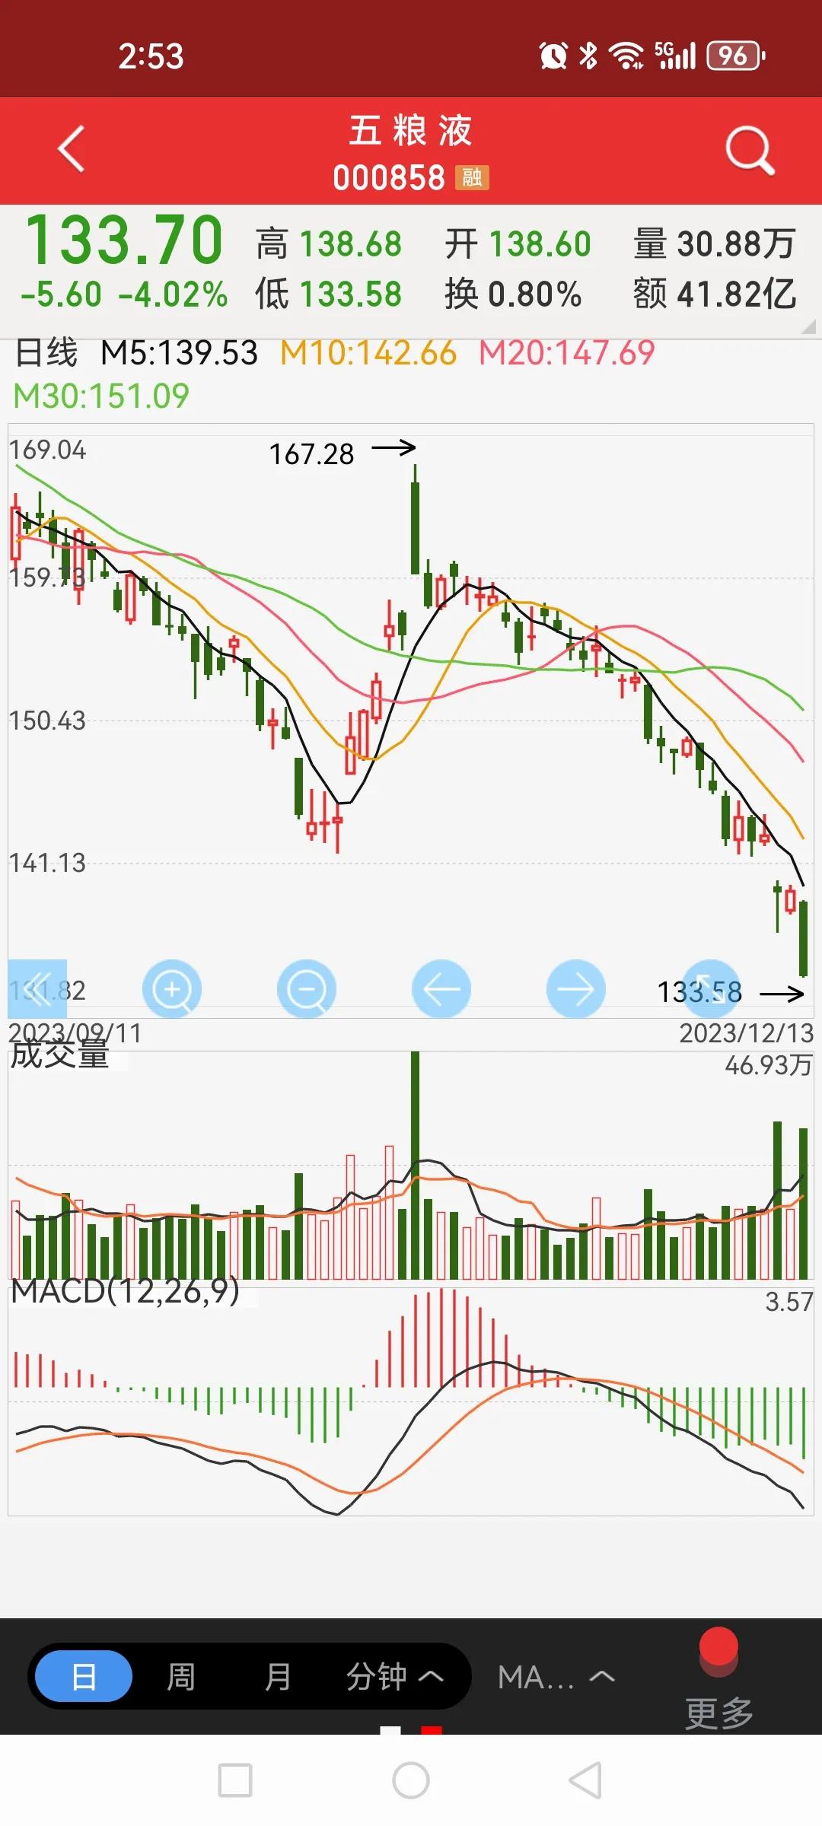This screenshot has width=822, height=1826.
Task: Tap M20:147.69 moving average label
Action: pos(567,353)
